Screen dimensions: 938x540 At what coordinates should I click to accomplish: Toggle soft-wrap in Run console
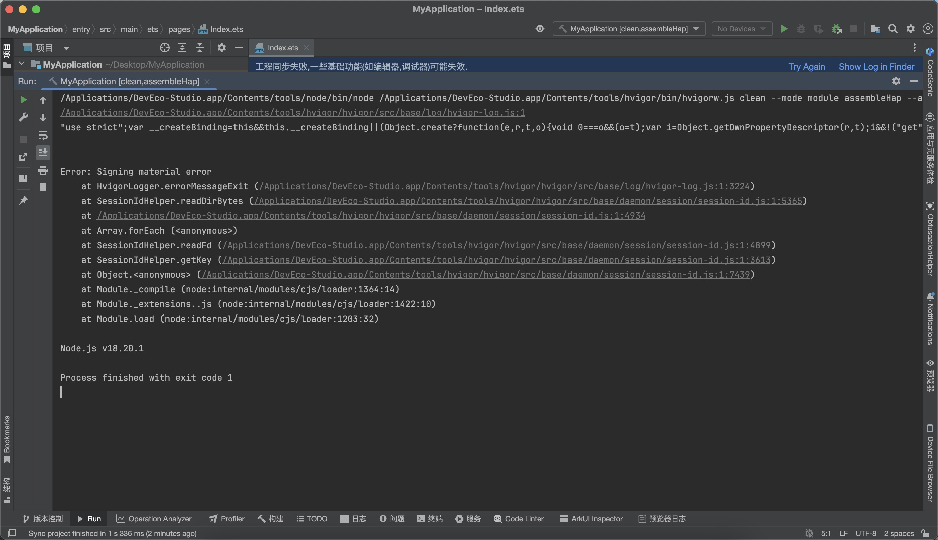point(43,136)
